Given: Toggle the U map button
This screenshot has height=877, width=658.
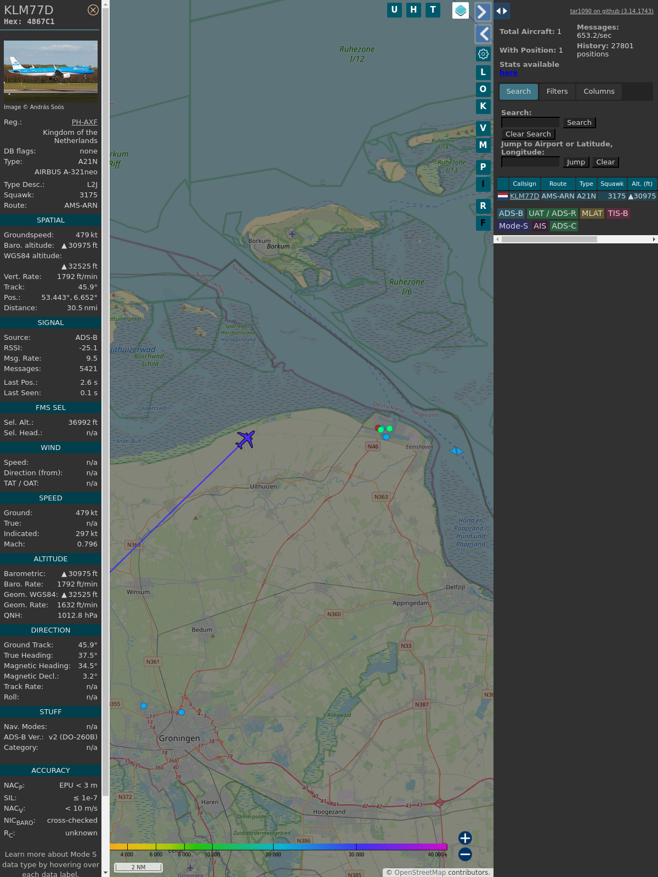Looking at the screenshot, I should [394, 10].
